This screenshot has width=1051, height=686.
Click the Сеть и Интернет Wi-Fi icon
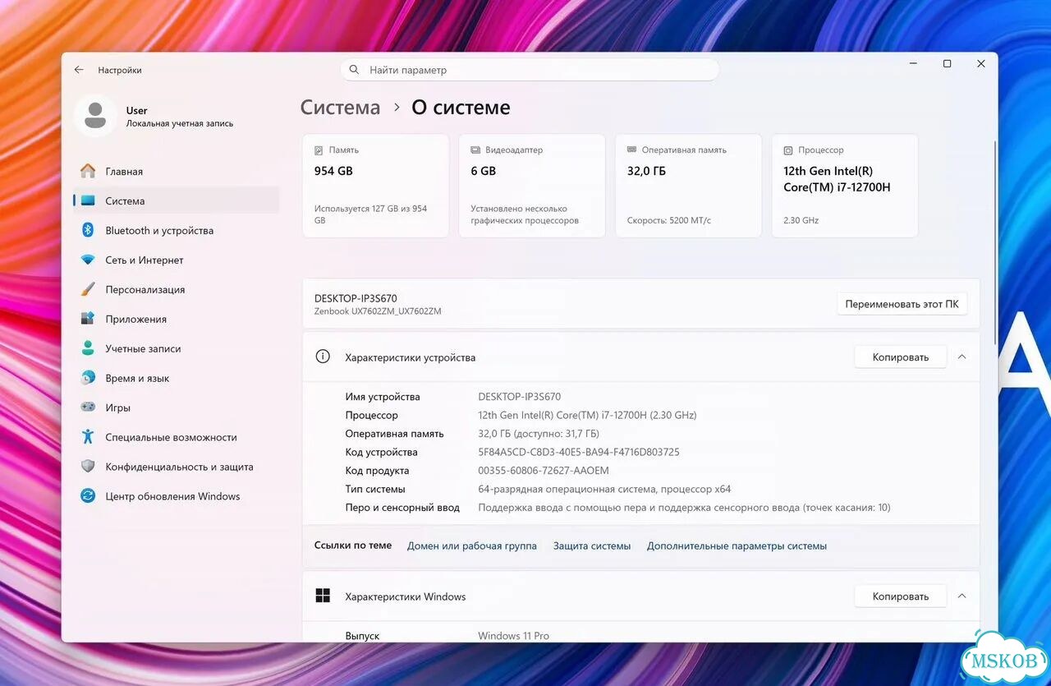point(88,260)
